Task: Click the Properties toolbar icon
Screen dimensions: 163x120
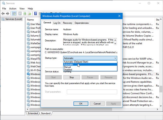Action: (x=19, y=13)
